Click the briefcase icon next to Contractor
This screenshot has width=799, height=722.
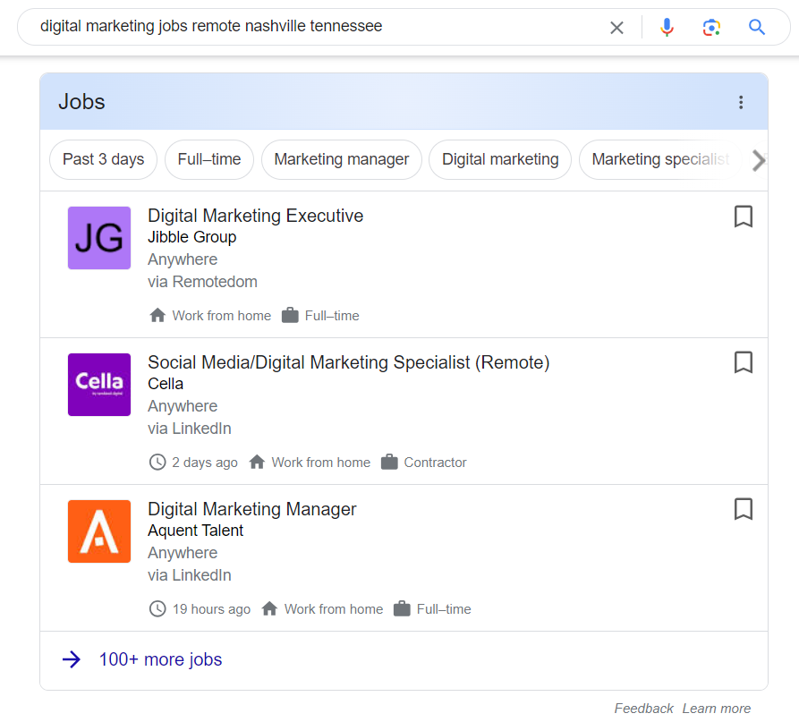coord(389,463)
